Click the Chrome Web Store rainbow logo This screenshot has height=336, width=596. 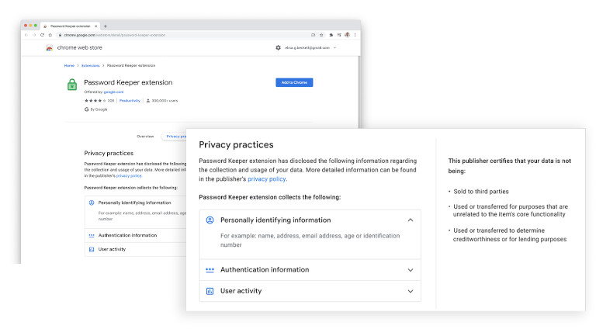[x=50, y=48]
